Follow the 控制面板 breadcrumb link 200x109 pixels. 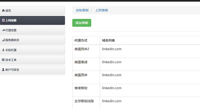tap(82, 10)
